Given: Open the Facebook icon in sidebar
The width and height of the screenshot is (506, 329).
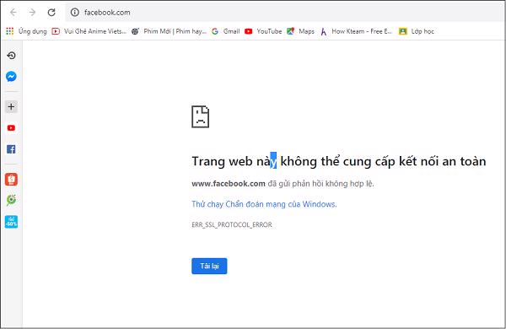Looking at the screenshot, I should tap(11, 149).
